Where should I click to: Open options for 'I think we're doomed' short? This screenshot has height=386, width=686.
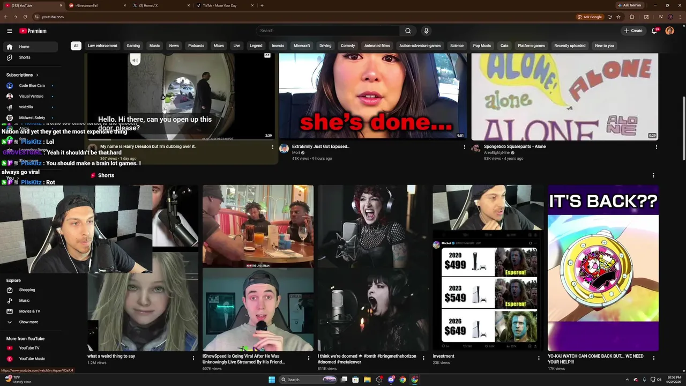(423, 358)
